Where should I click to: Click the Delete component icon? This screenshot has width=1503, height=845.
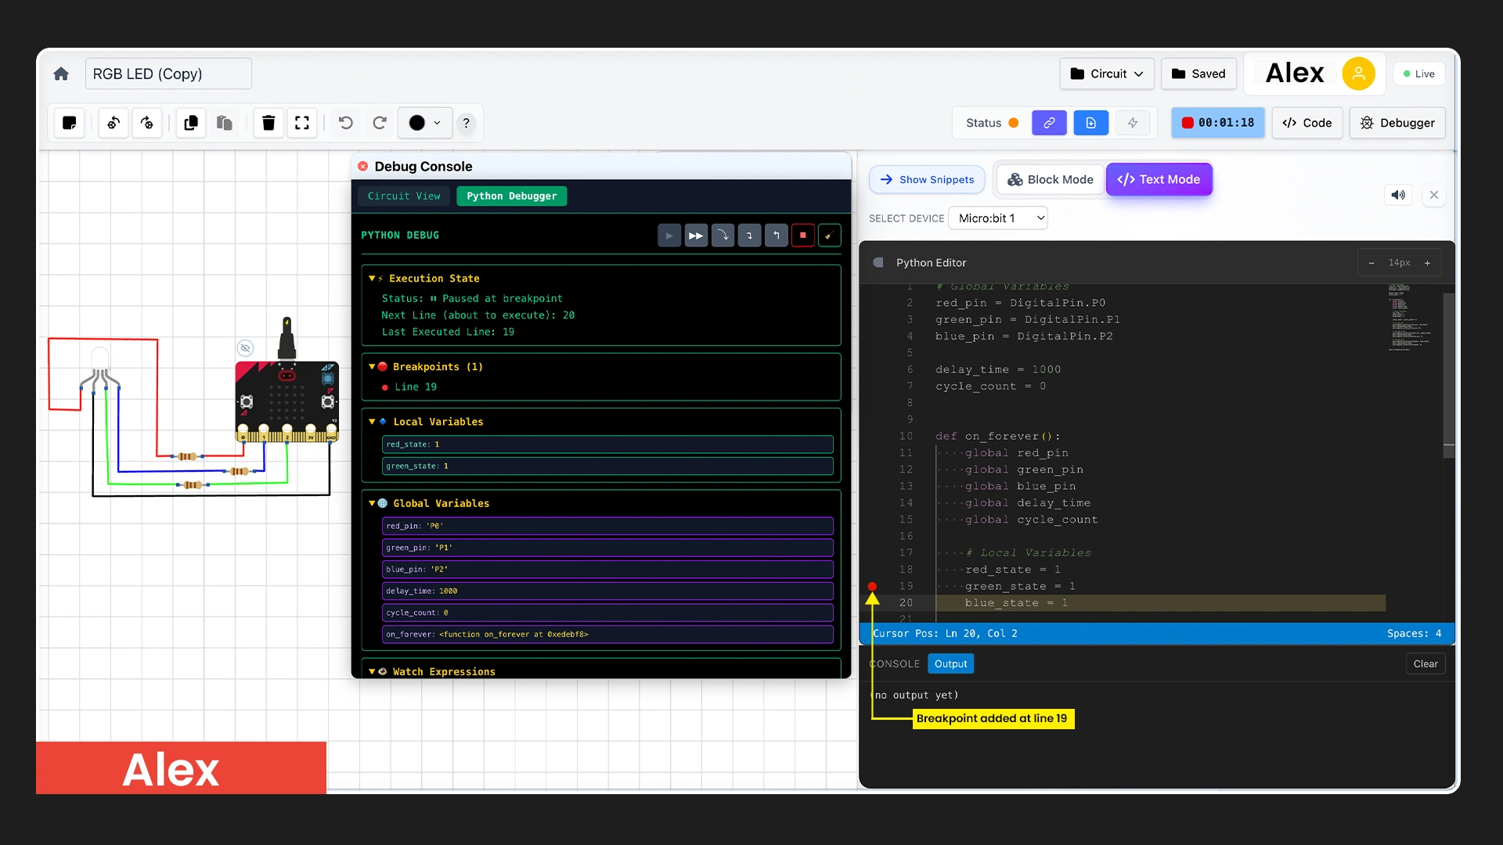tap(269, 123)
